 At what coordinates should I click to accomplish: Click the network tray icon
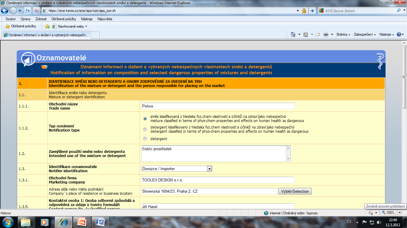click(372, 222)
